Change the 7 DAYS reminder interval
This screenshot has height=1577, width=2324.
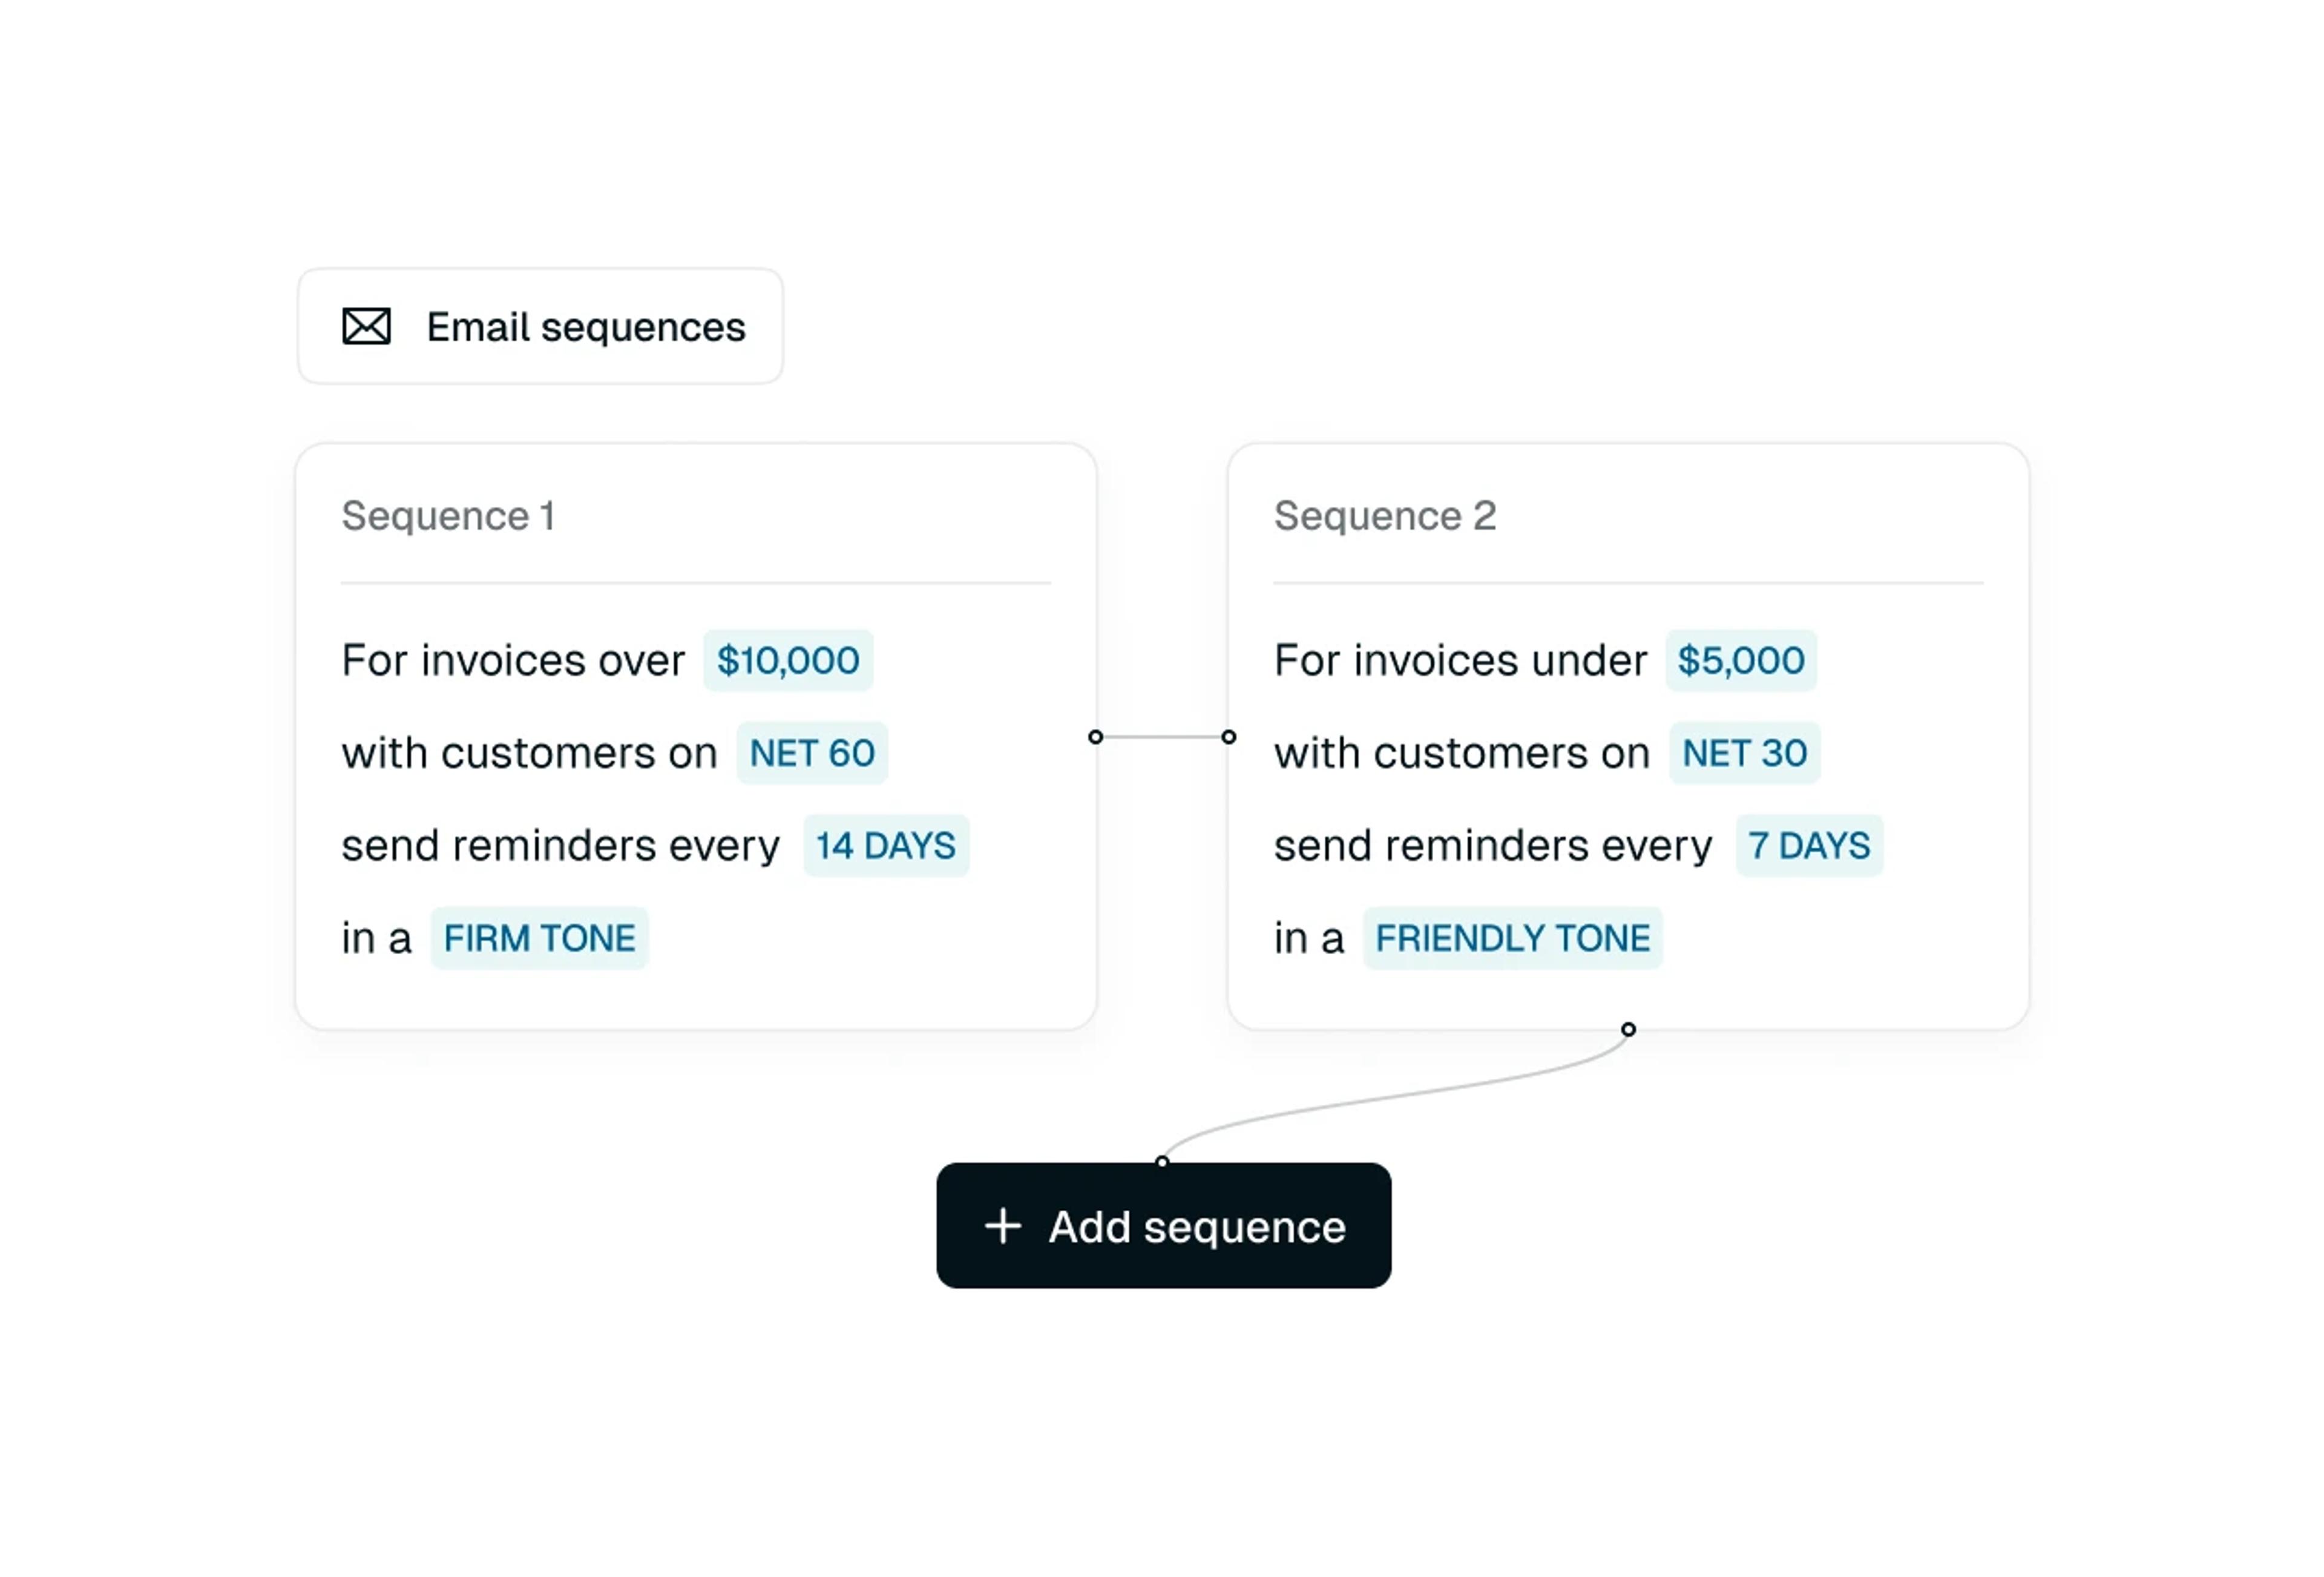point(1809,846)
